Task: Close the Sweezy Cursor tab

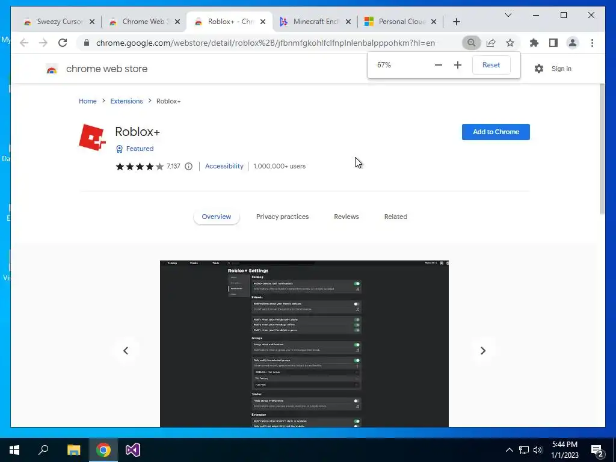Action: (x=92, y=22)
